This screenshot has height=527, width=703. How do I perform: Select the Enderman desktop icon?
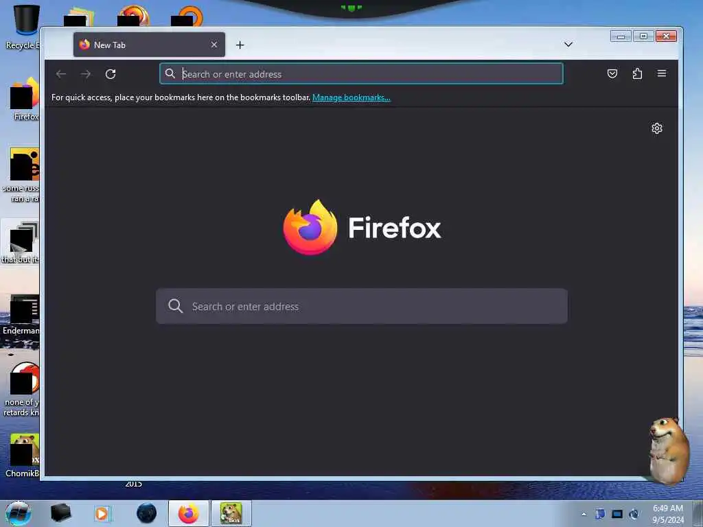21,315
